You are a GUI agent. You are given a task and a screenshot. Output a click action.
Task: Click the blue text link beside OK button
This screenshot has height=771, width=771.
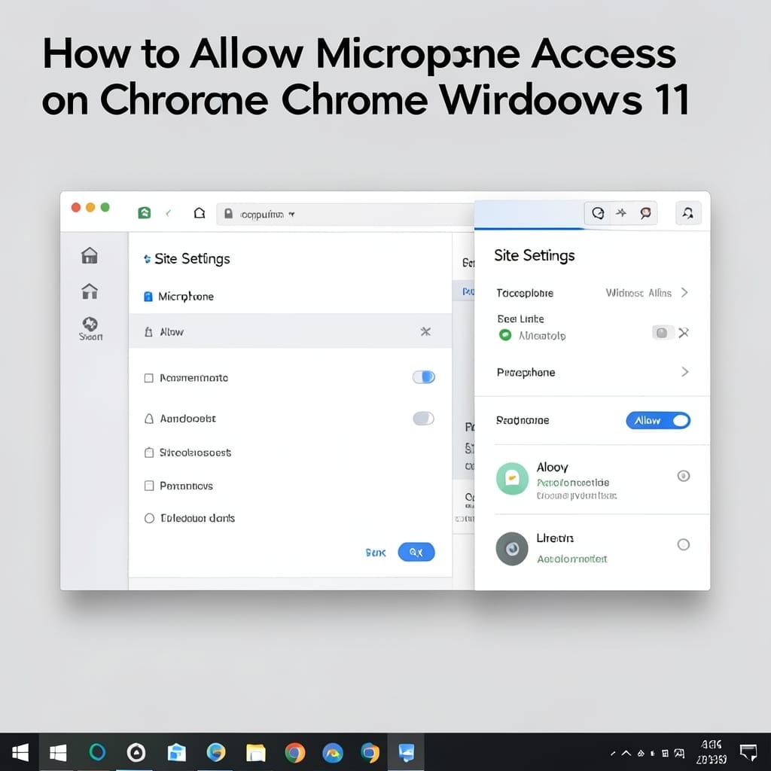[x=376, y=553]
